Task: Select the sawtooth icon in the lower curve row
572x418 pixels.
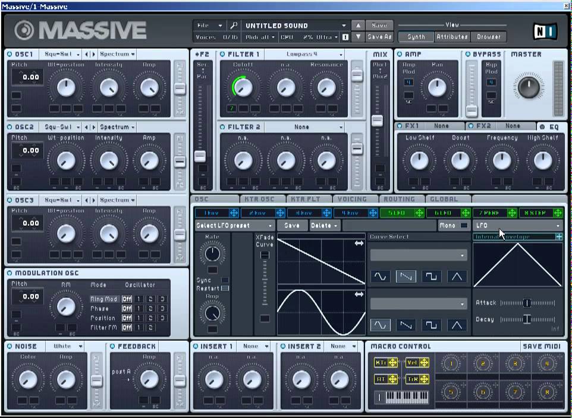Action: coord(406,325)
